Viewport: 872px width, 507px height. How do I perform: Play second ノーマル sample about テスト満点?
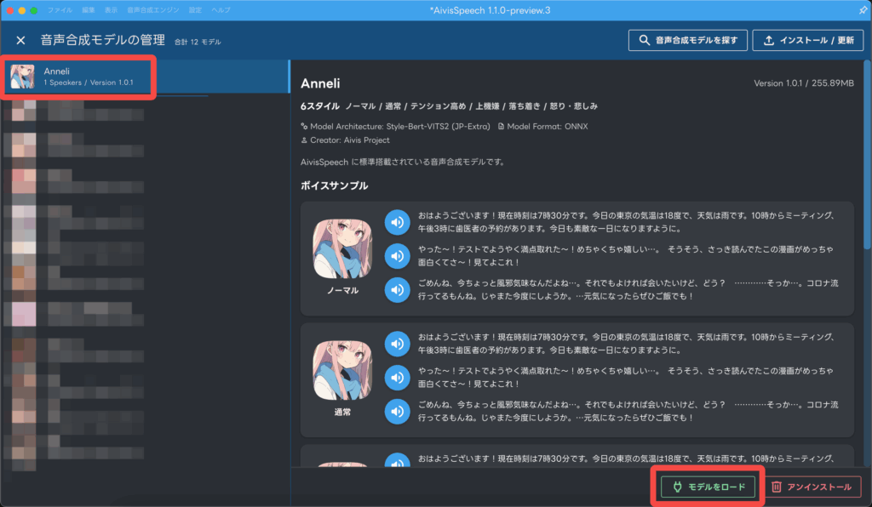(x=397, y=256)
